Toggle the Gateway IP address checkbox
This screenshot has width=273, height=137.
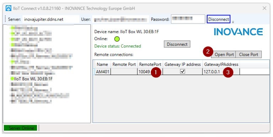[183, 72]
